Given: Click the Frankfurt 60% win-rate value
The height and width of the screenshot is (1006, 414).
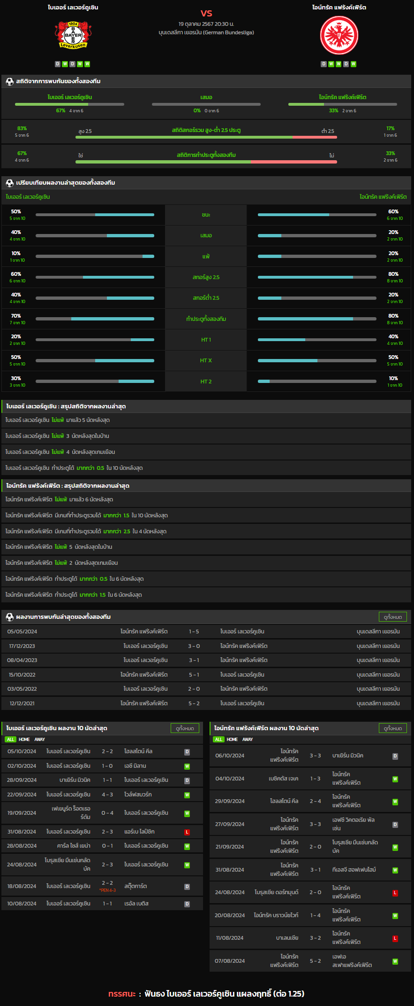Looking at the screenshot, I should click(x=393, y=212).
